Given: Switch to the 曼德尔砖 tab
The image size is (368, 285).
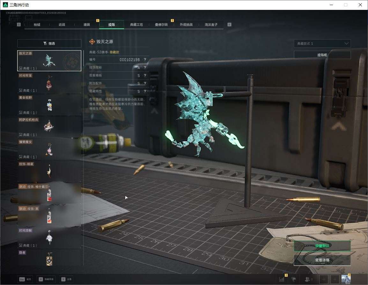Looking at the screenshot, I should tap(161, 24).
